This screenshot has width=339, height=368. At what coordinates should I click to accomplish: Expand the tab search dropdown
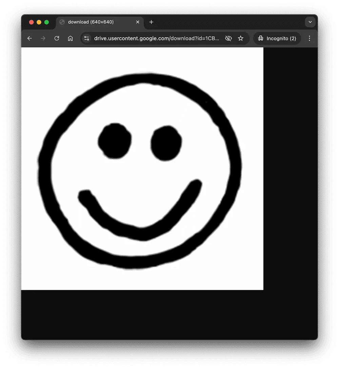(x=310, y=22)
